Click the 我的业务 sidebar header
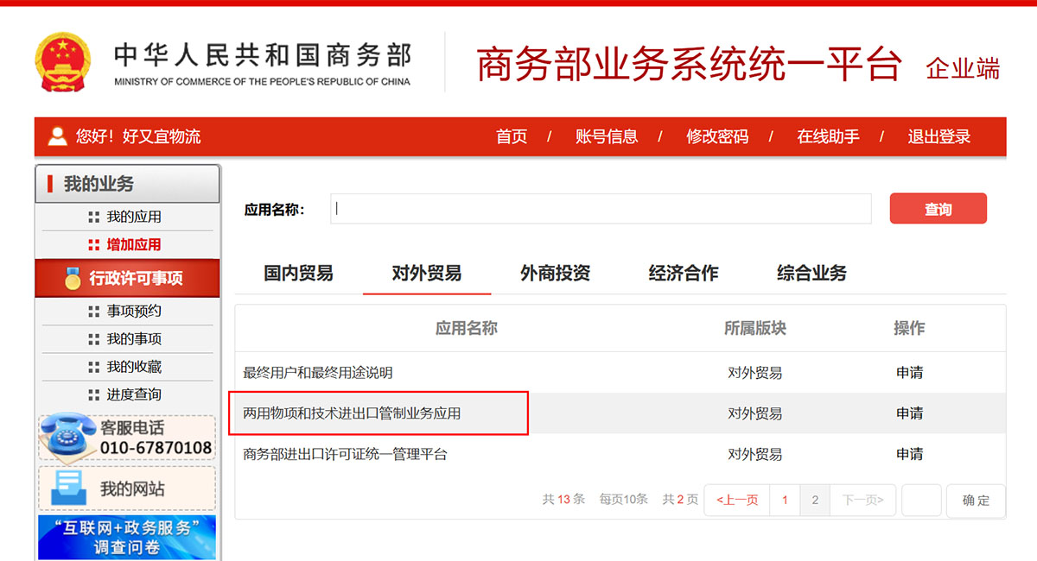 coord(127,184)
